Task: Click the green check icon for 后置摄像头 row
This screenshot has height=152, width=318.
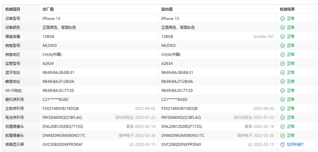Action: pyautogui.click(x=283, y=127)
